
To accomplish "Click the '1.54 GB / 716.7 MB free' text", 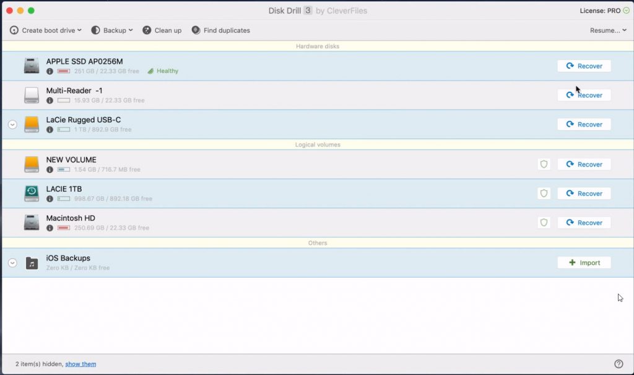I will click(x=107, y=170).
